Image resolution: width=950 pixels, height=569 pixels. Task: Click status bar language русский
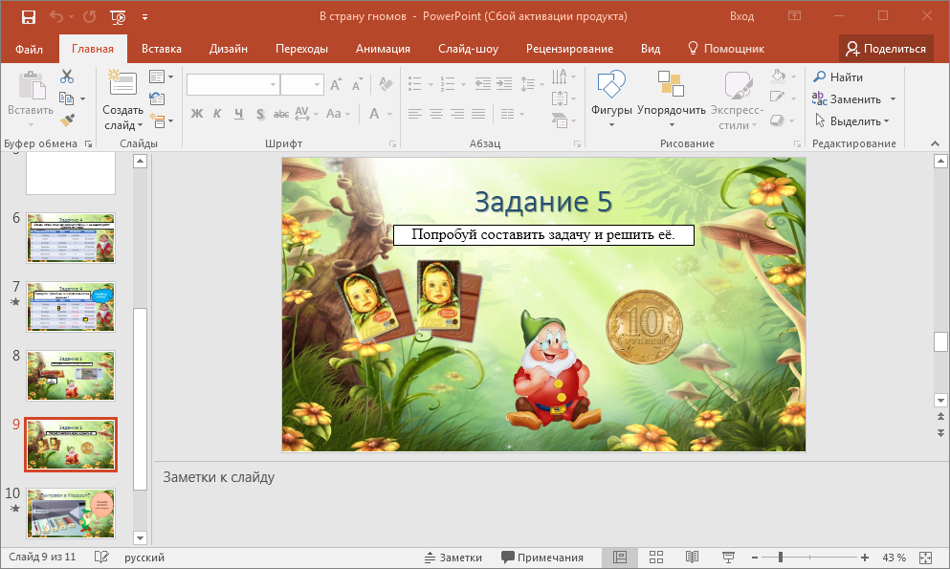point(144,558)
